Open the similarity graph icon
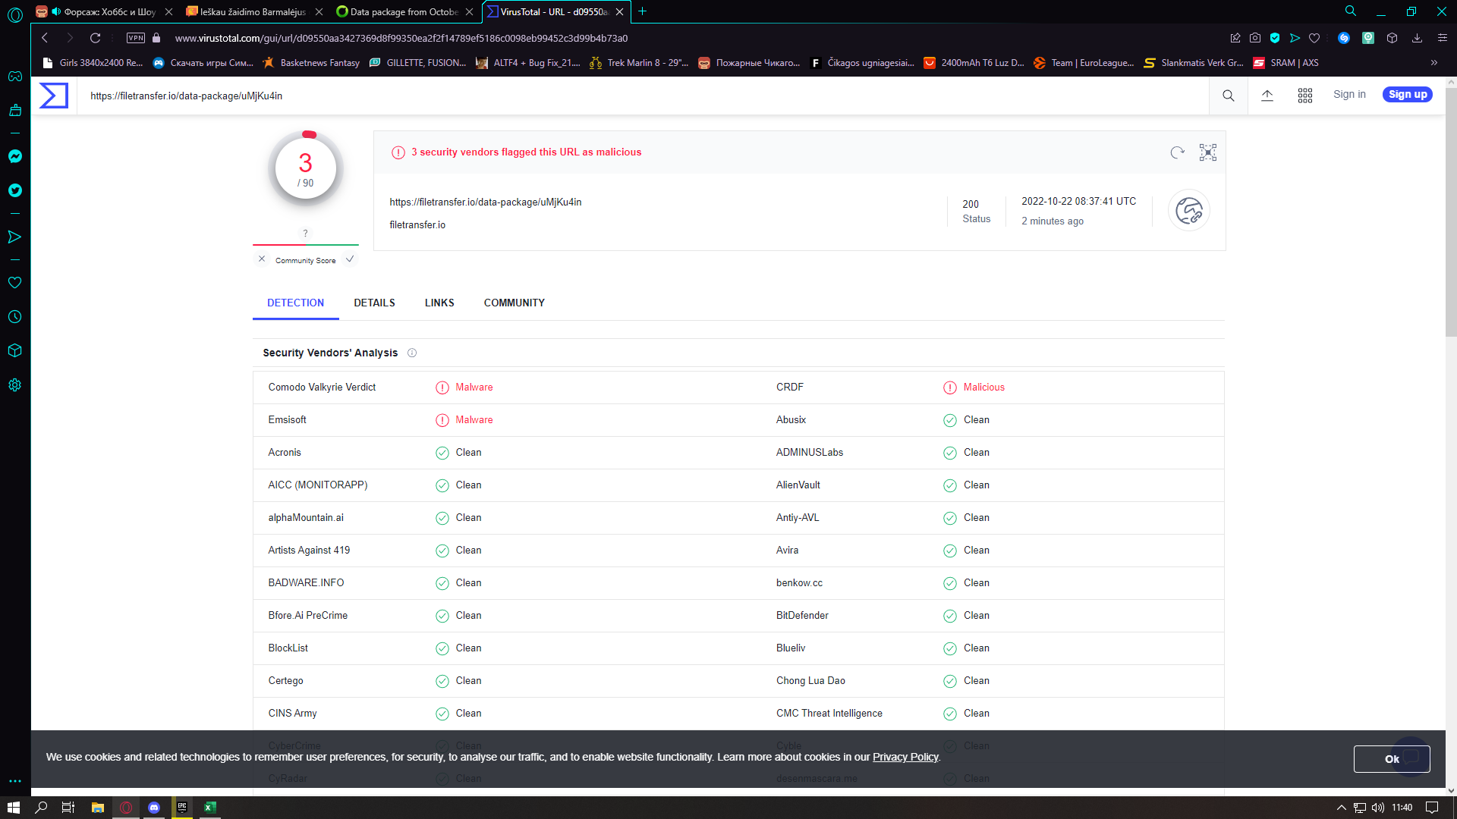 pyautogui.click(x=1208, y=152)
